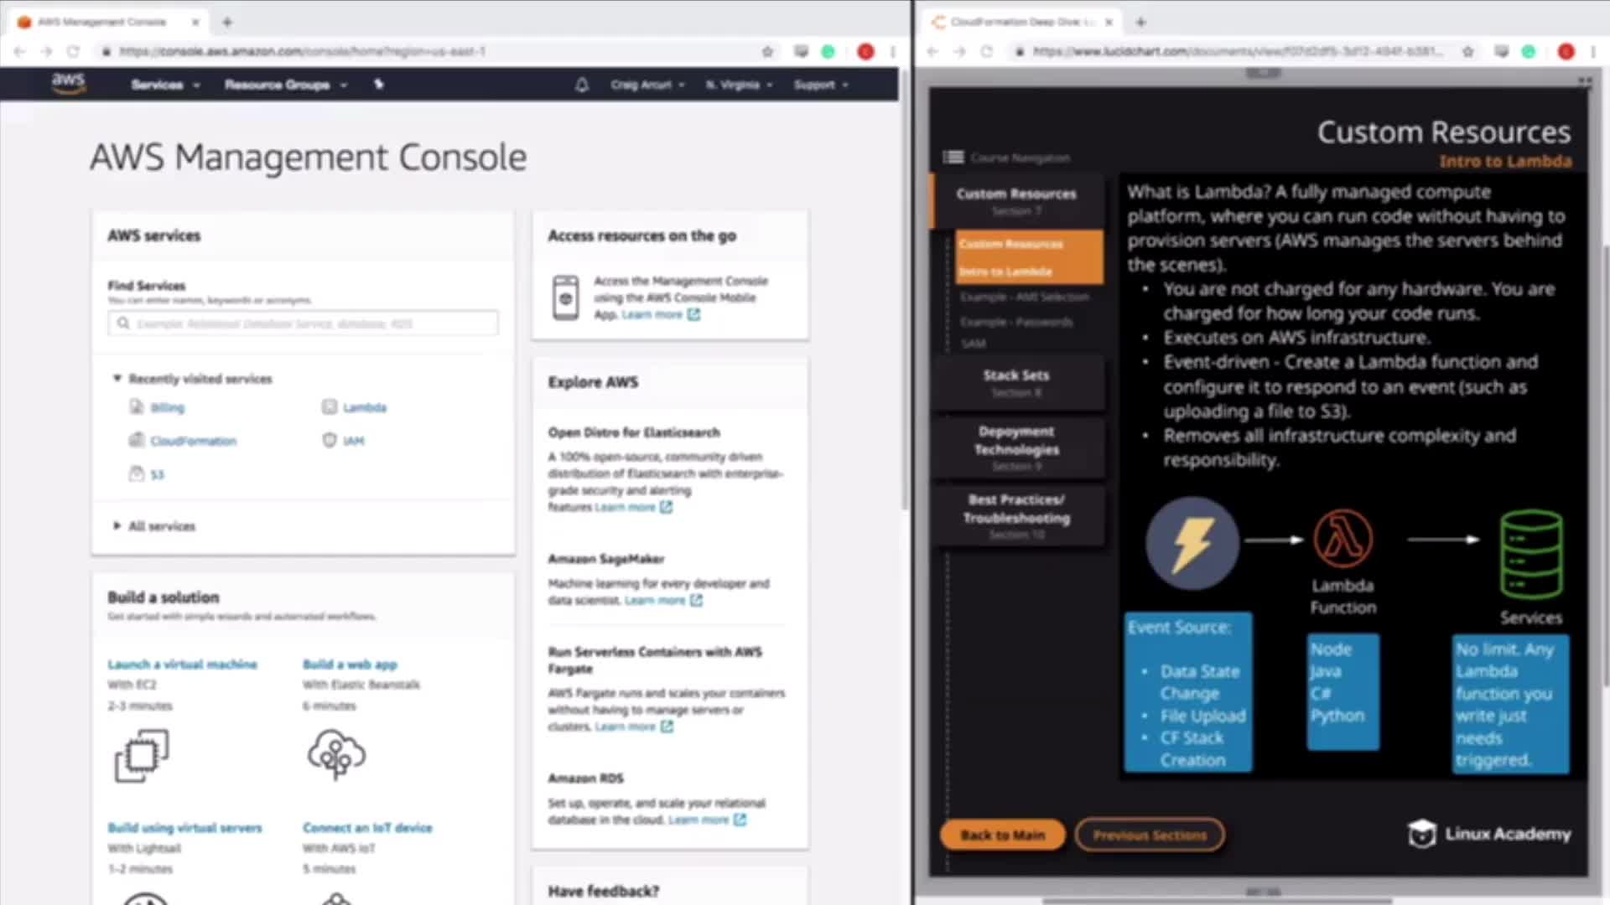Click the AWS logo home icon
The height and width of the screenshot is (905, 1610).
click(68, 83)
